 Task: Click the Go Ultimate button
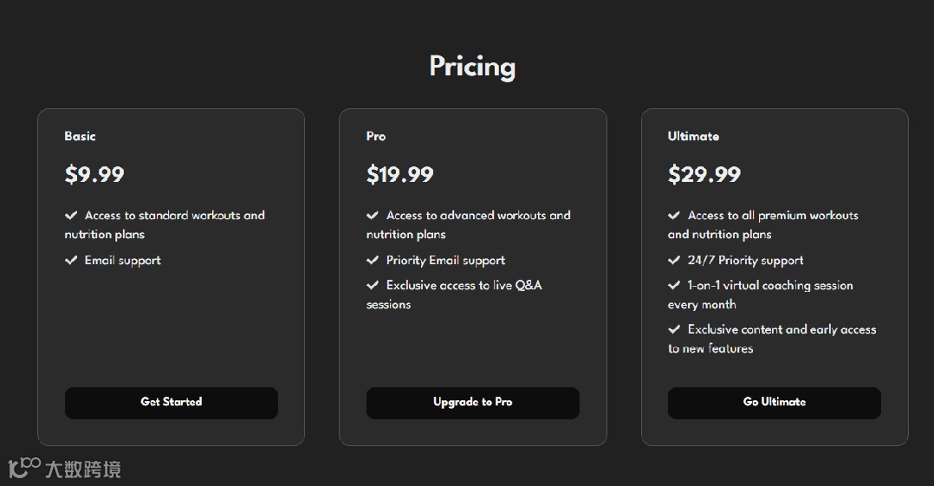pyautogui.click(x=774, y=403)
